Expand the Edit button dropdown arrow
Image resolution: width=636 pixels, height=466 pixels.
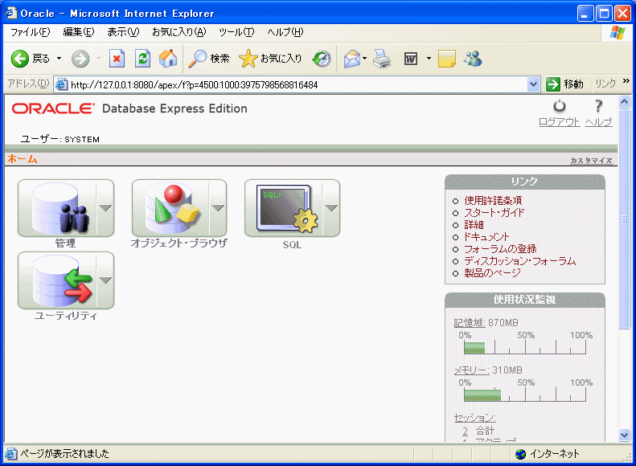click(429, 59)
